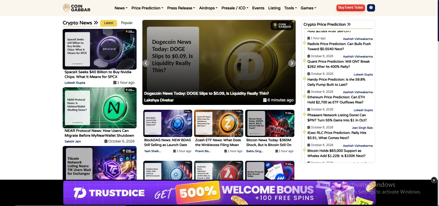Click Jeet Singh Bais author name
Screen dimensions: 439x206
[362, 128]
